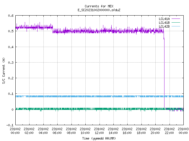Viewport: 189px width, 141px height.
Task: Pick the green LCL41B legend line sample
Action: (176, 23)
